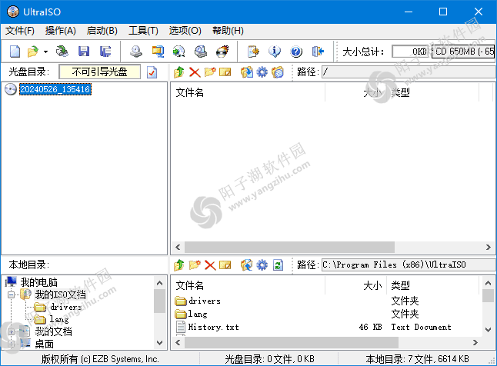Open the 选项(O) menu
This screenshot has height=366, width=497.
(185, 31)
